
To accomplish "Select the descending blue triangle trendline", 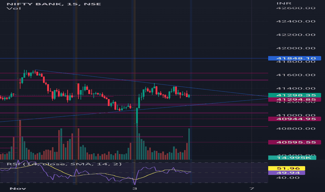I will tap(151, 83).
